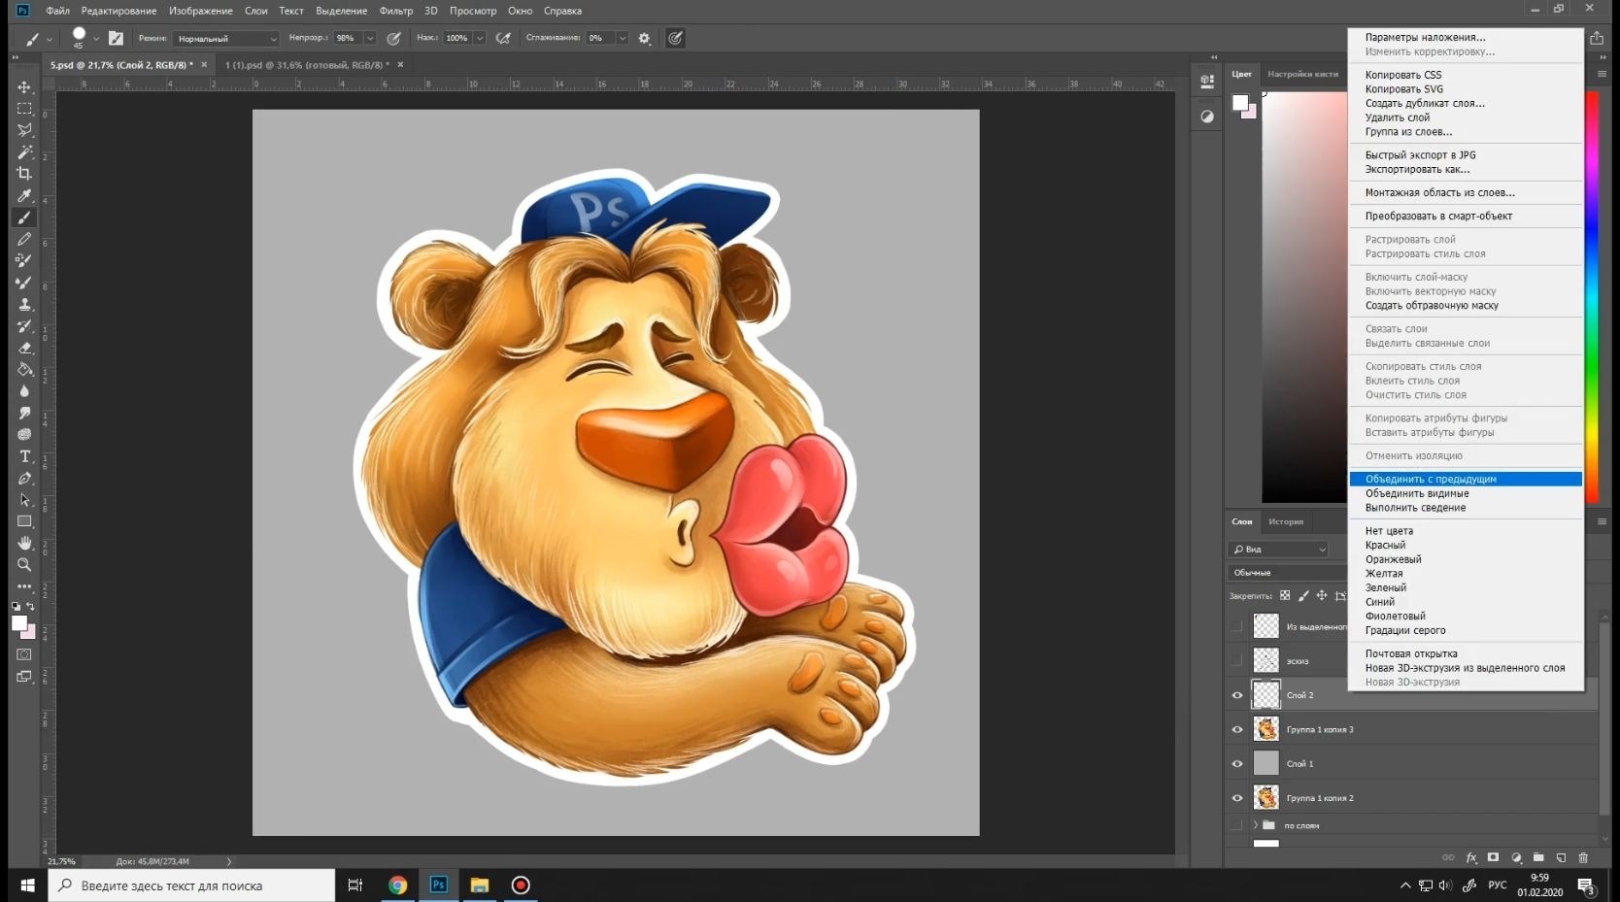Click the Группа 1 копия 3 layer thumbnail
The height and width of the screenshot is (902, 1620).
click(x=1266, y=729)
